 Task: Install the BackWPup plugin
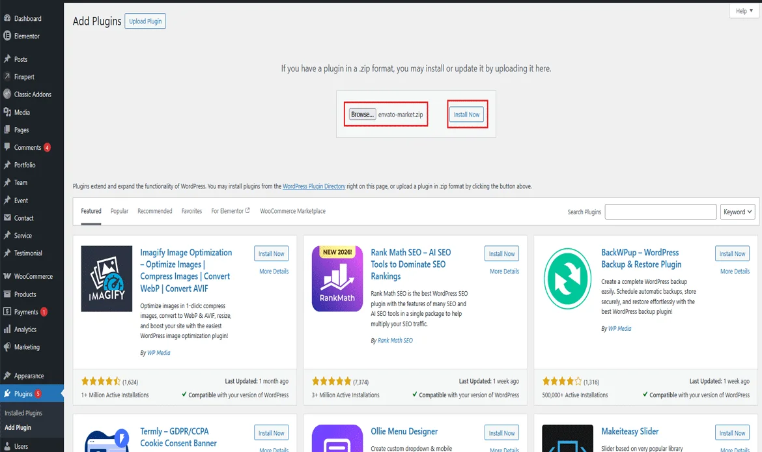point(732,253)
